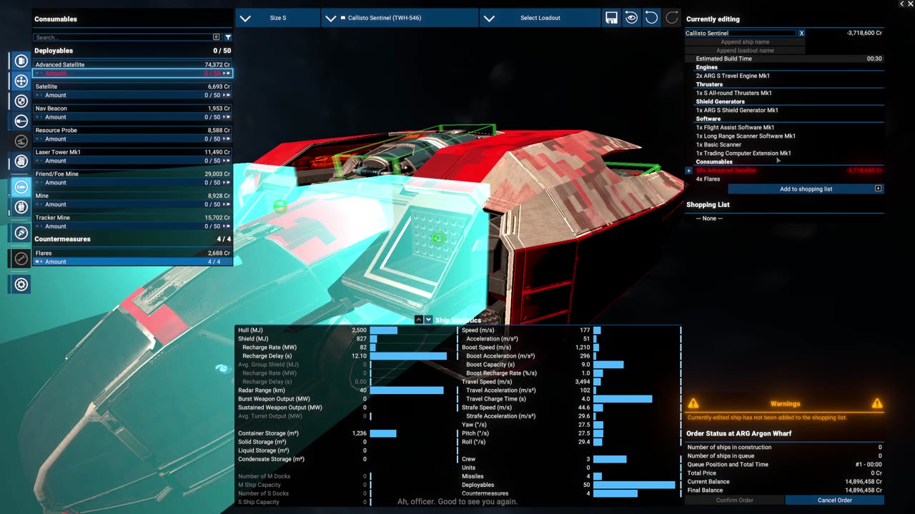Select the Flares item row
Image resolution: width=915 pixels, height=514 pixels.
coord(132,253)
